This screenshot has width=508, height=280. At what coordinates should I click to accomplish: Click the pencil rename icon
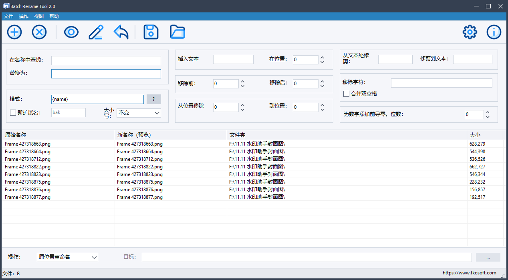96,32
